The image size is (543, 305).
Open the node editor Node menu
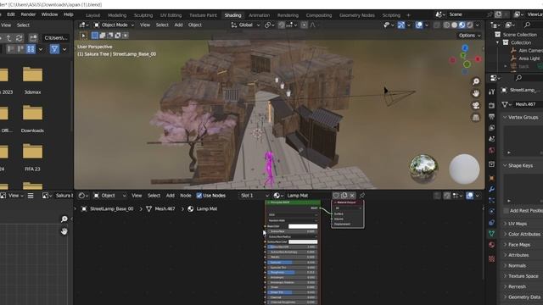click(185, 196)
